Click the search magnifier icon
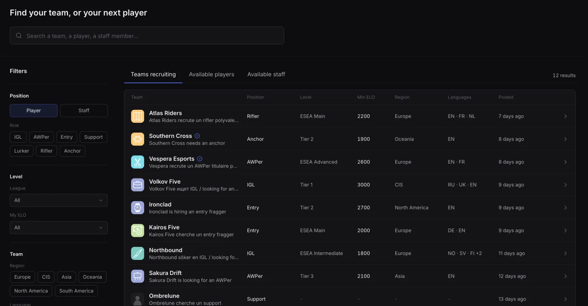The width and height of the screenshot is (588, 306). [19, 36]
